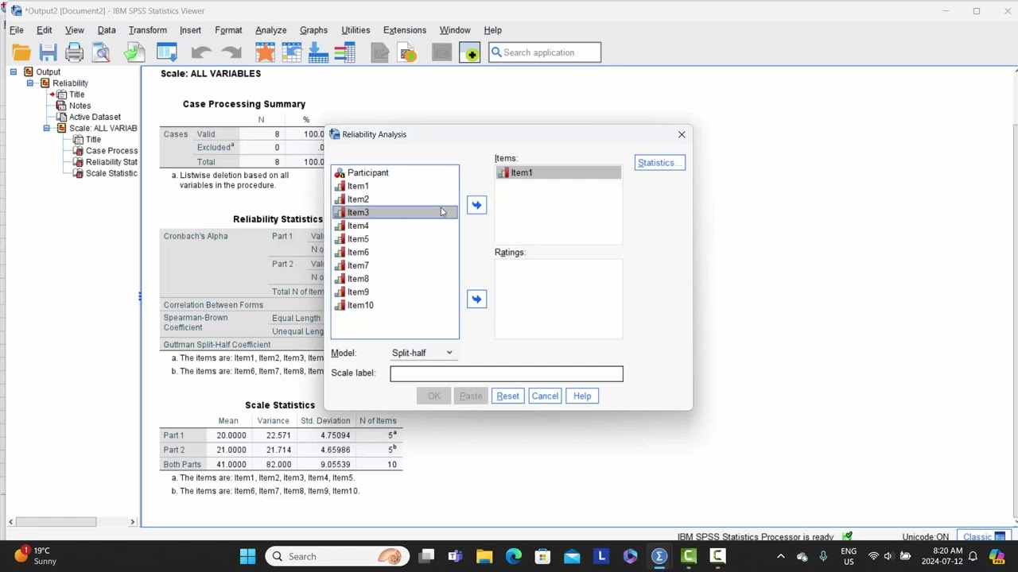
Task: Click the Recall recent dialogs icon
Action: (x=166, y=52)
